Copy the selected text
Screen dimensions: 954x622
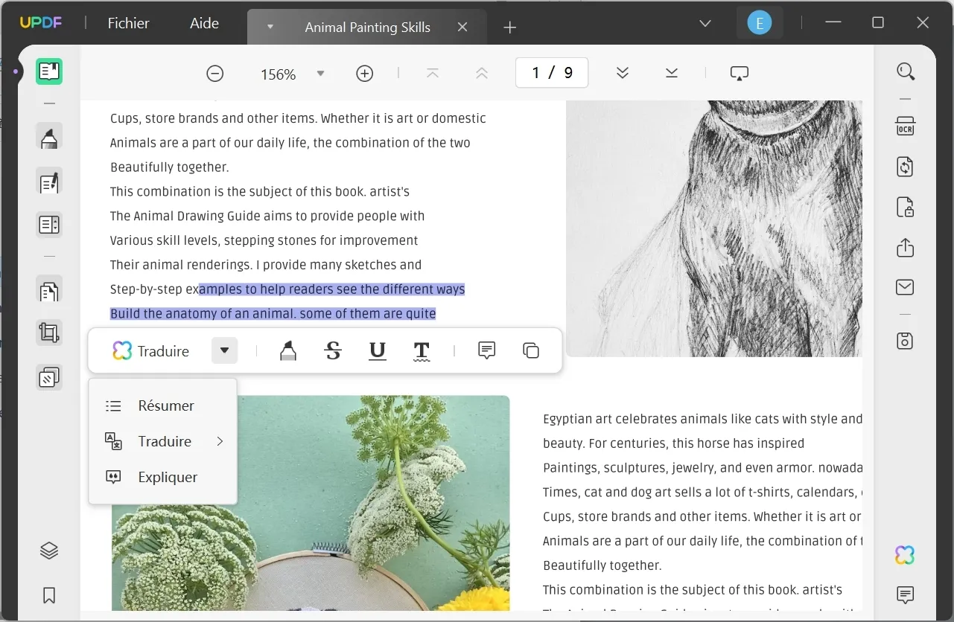(531, 350)
